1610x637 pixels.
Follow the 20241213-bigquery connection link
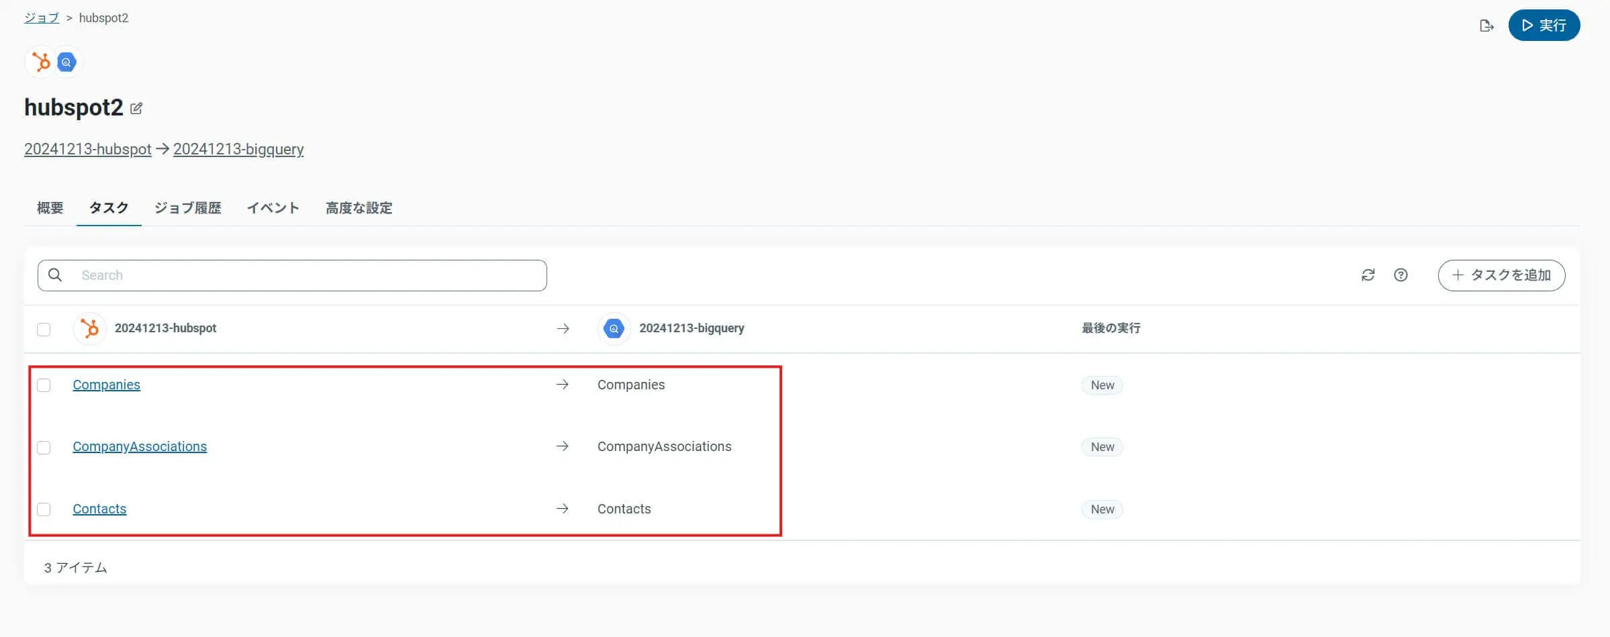pos(238,149)
